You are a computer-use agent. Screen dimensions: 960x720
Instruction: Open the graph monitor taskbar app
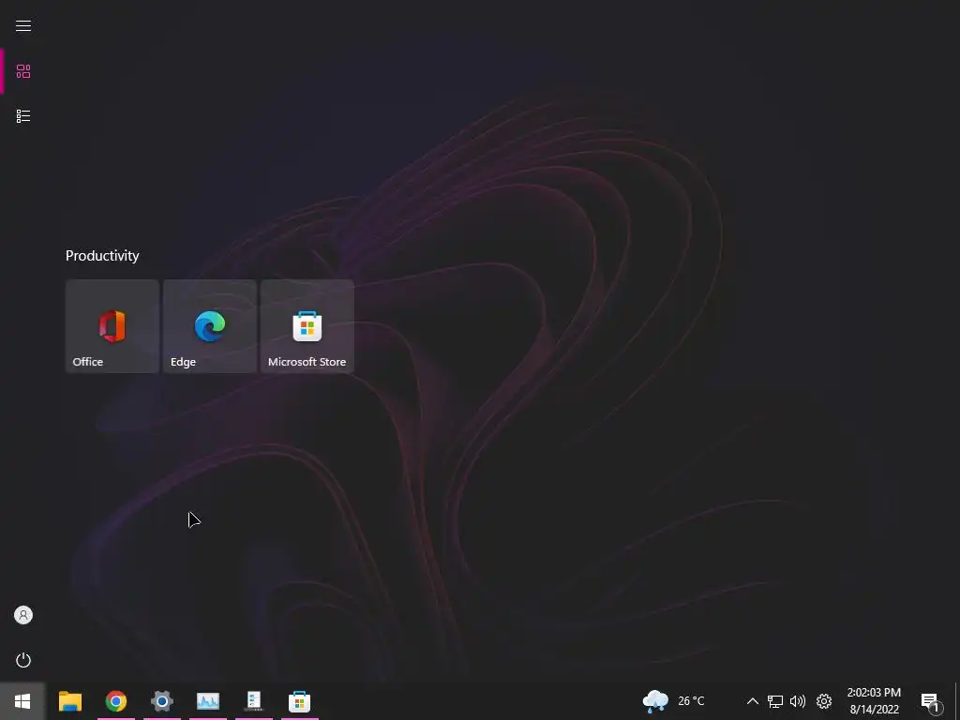(x=208, y=701)
